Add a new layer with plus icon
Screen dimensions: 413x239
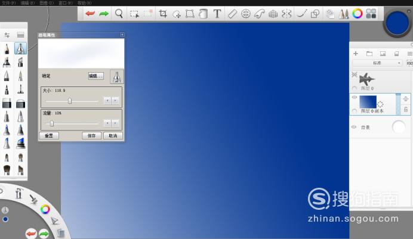[x=356, y=54]
